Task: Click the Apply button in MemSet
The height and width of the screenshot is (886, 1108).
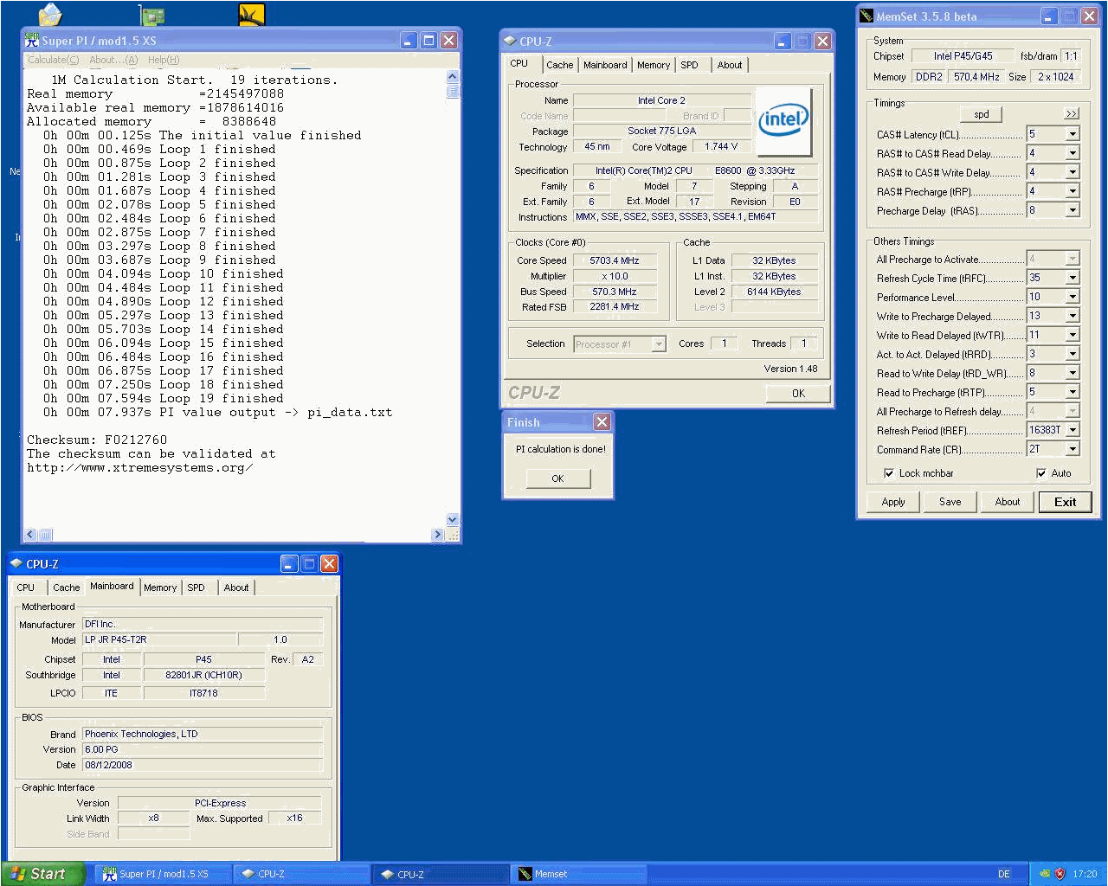Action: [893, 502]
